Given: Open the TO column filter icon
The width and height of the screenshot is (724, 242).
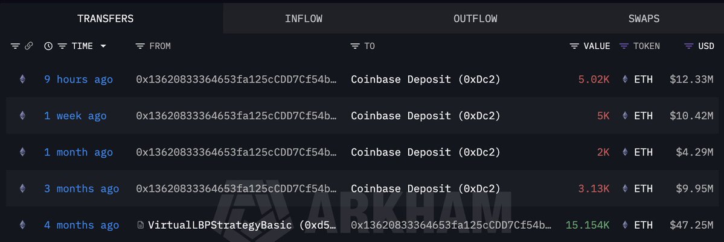Looking at the screenshot, I should tap(355, 46).
